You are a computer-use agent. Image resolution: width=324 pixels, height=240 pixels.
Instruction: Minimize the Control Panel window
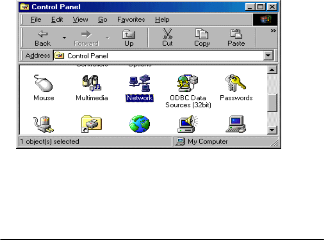click(250, 7)
